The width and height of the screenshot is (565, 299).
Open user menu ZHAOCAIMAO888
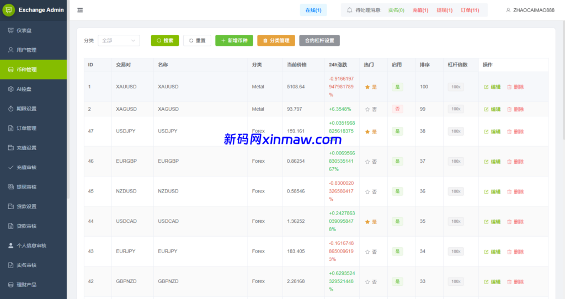[530, 10]
